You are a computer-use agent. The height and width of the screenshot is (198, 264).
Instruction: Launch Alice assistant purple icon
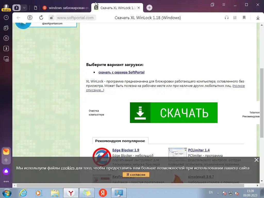point(6,171)
